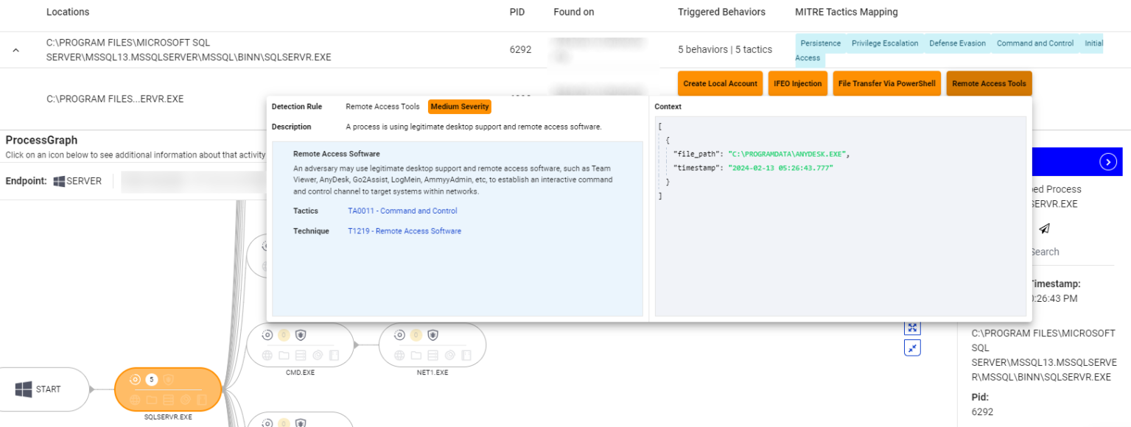The height and width of the screenshot is (427, 1131).
Task: Collapse the SQLSERVR.EXE location row chevron
Action: 16,50
